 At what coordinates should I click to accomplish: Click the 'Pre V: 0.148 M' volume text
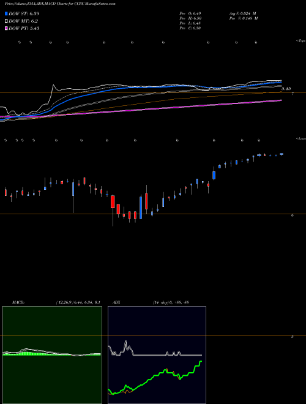(244, 18)
